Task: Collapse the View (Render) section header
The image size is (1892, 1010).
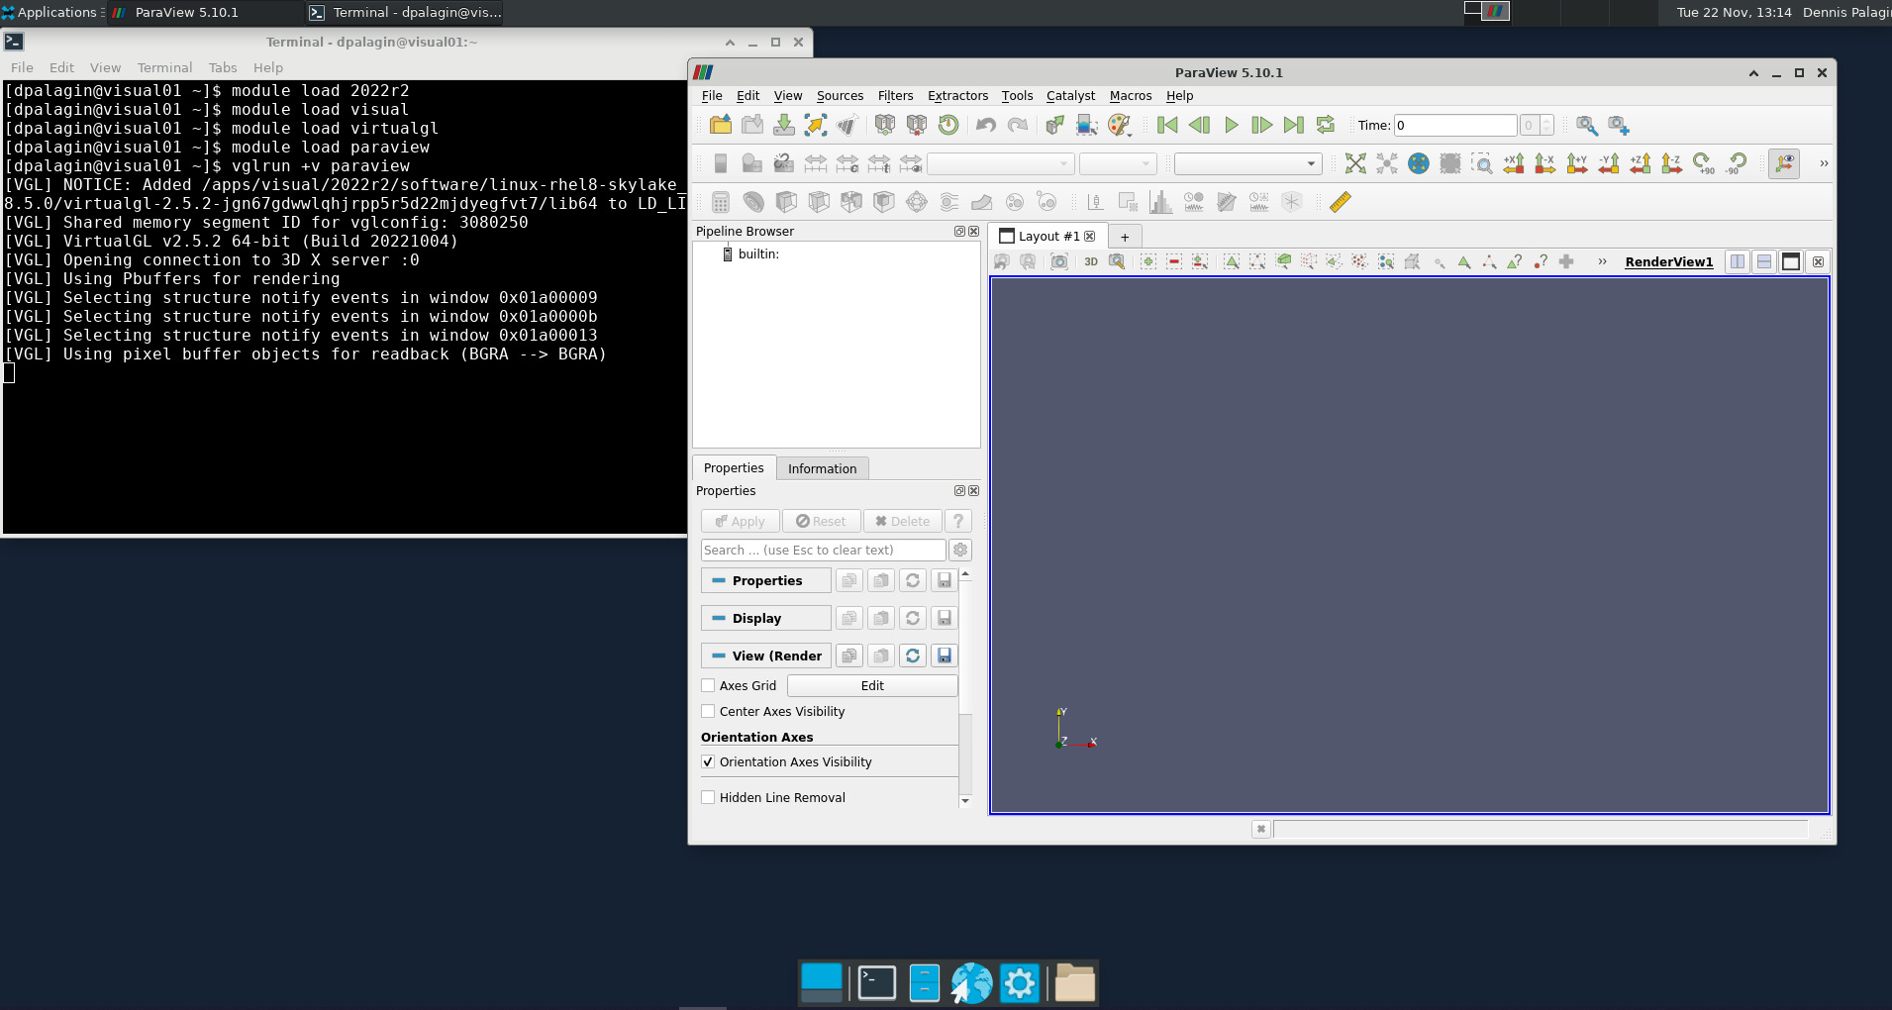Action: pyautogui.click(x=766, y=656)
